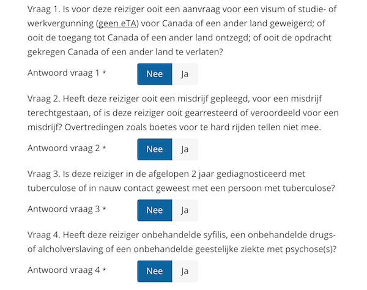Click the Vraag 2 question text about misdrijf
The width and height of the screenshot is (367, 290).
[x=183, y=113]
